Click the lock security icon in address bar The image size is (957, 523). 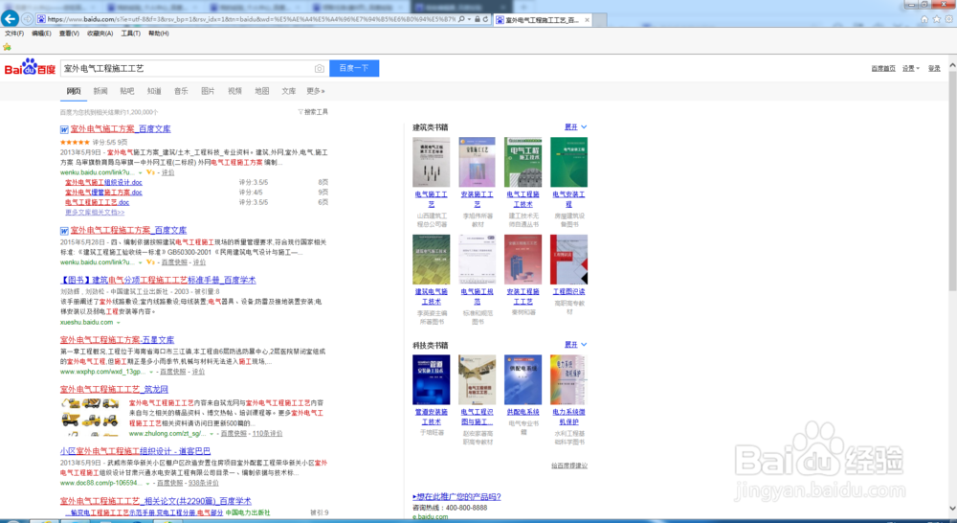pyautogui.click(x=478, y=19)
